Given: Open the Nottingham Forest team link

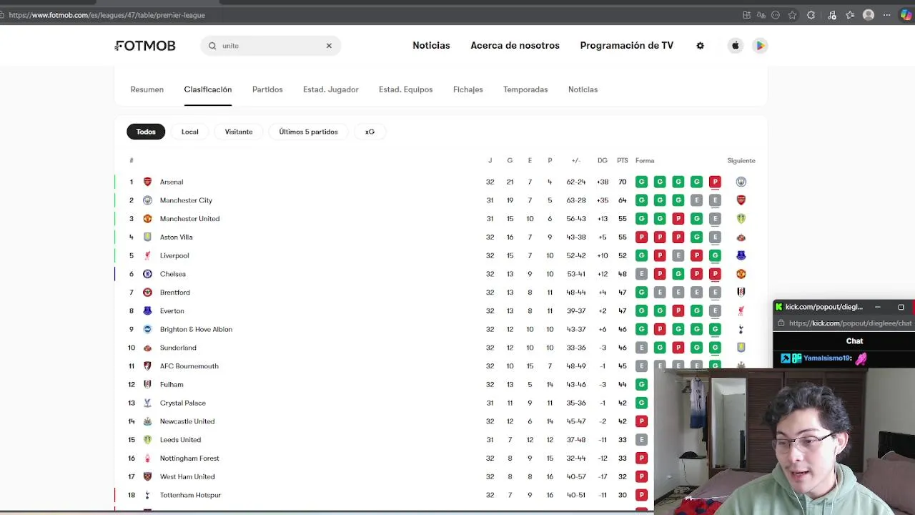Looking at the screenshot, I should 189,458.
